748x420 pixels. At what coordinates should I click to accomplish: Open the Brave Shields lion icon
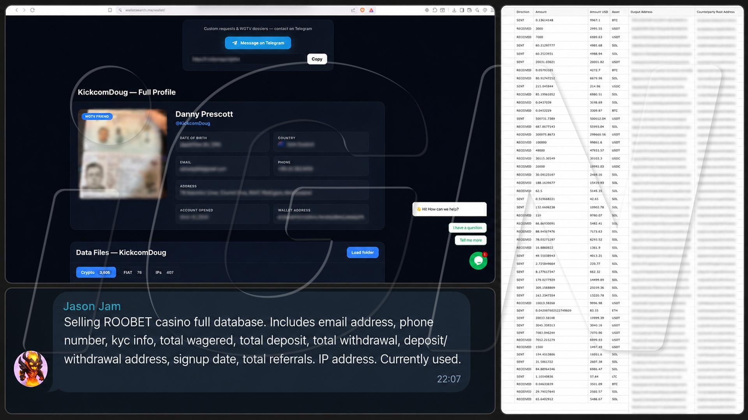click(362, 10)
